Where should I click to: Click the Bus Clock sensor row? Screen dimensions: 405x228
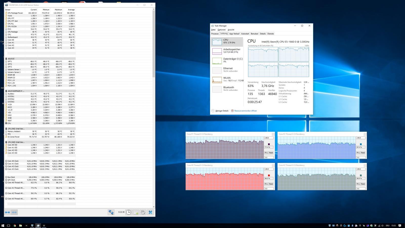pyautogui.click(x=40, y=177)
